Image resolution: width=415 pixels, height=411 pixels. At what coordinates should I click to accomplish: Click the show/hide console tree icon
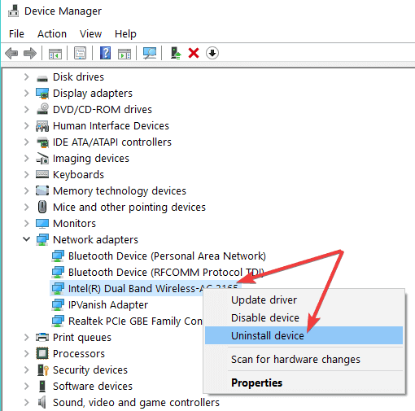55,54
